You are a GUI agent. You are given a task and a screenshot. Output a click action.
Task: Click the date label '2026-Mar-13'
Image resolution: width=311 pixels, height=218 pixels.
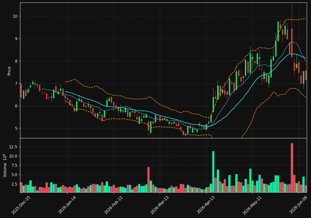(160, 205)
